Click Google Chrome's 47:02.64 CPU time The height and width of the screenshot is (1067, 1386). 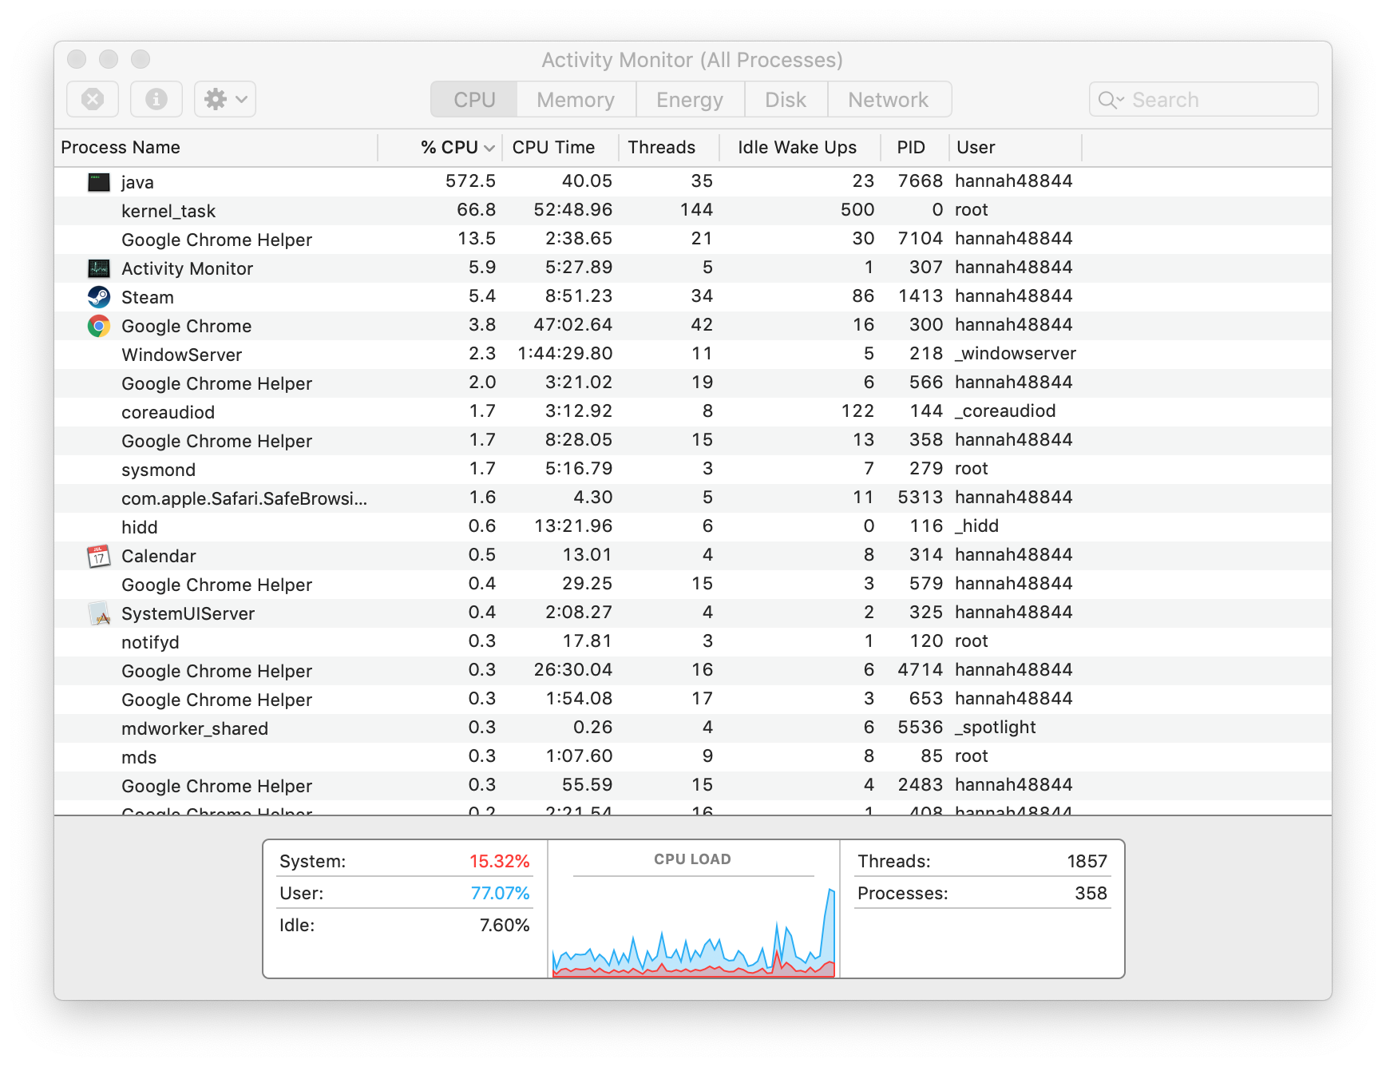[x=573, y=325]
